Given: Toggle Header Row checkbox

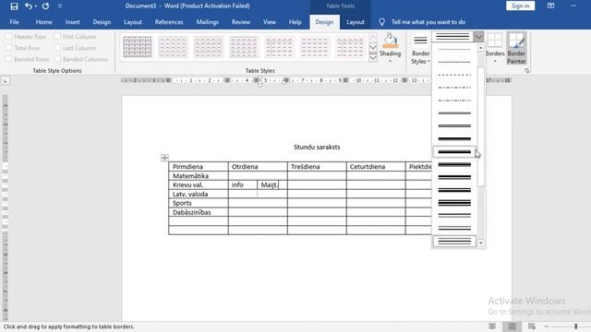Looking at the screenshot, I should pos(8,37).
